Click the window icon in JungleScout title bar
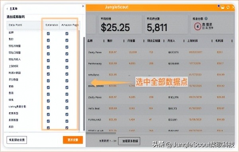The image size is (239, 152). click(223, 7)
